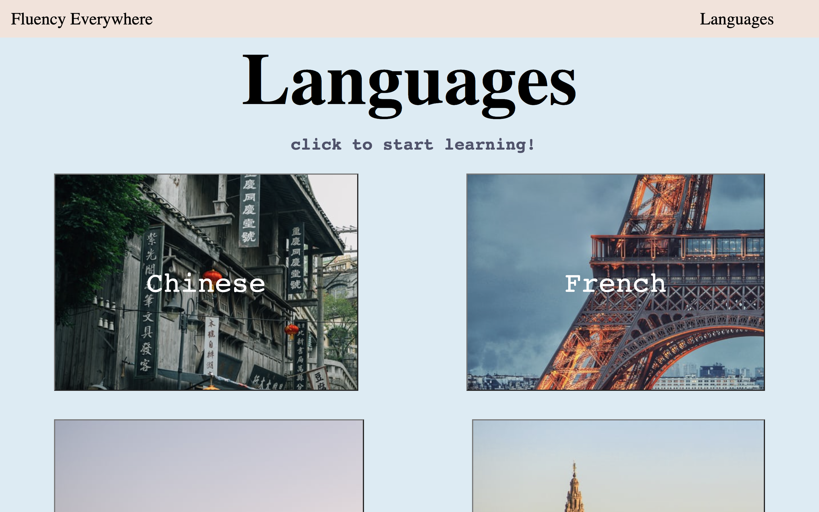Select the French label text
This screenshot has width=819, height=512.
(615, 283)
